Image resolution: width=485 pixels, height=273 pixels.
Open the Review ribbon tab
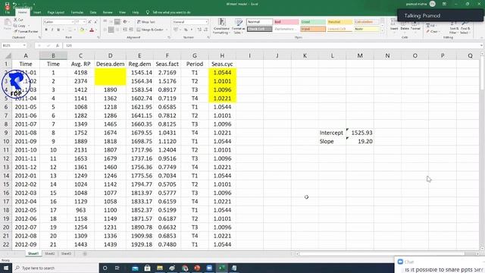pyautogui.click(x=108, y=12)
